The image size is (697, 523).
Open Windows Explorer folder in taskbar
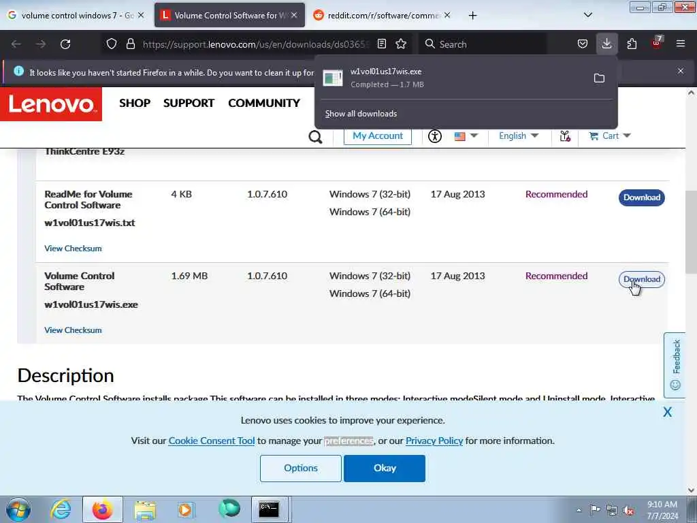(x=145, y=509)
